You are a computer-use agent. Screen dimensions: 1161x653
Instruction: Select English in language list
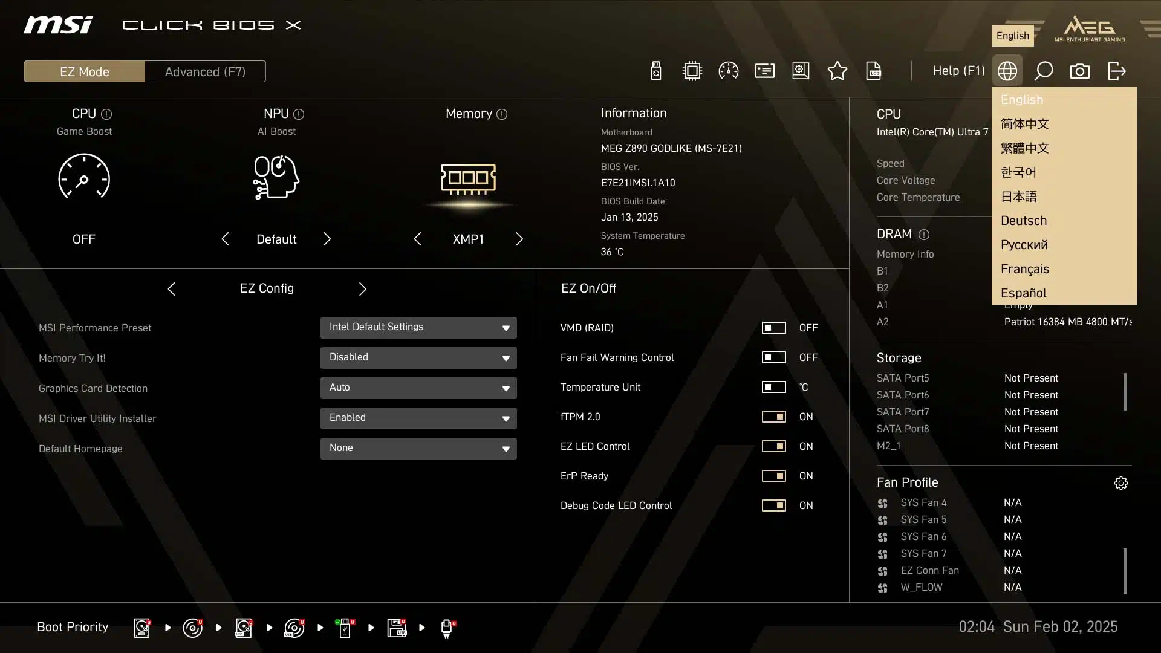[1064, 100]
